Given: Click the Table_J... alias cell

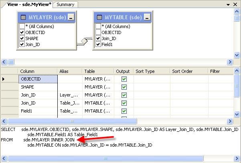Looking at the screenshot, I should point(70,103).
